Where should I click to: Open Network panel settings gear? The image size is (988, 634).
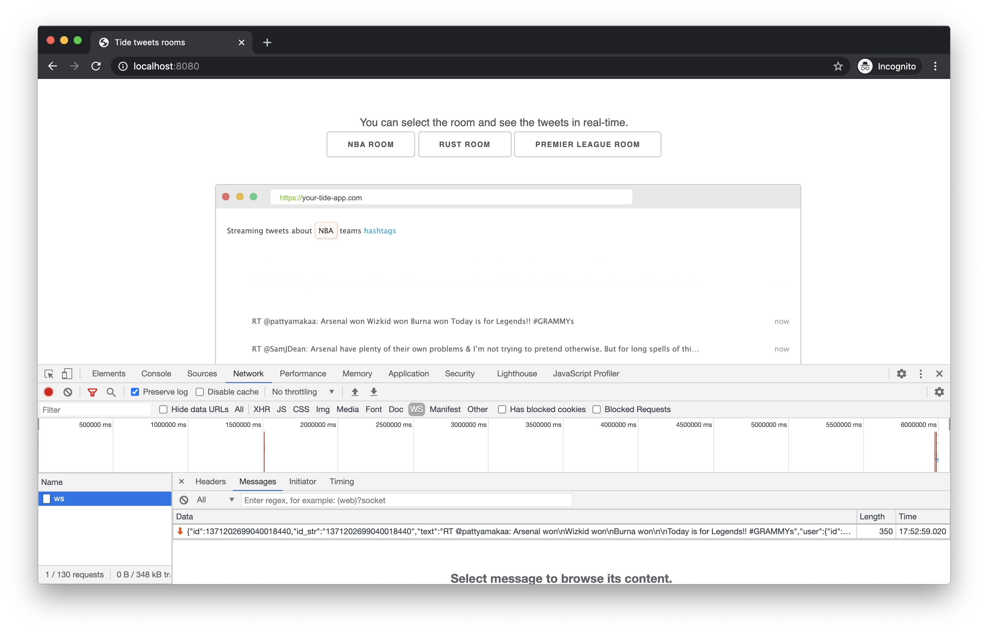(x=939, y=392)
